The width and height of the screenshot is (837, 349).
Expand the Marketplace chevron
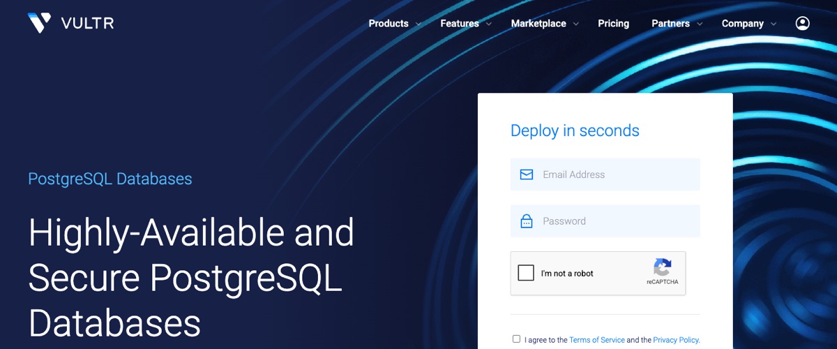576,24
